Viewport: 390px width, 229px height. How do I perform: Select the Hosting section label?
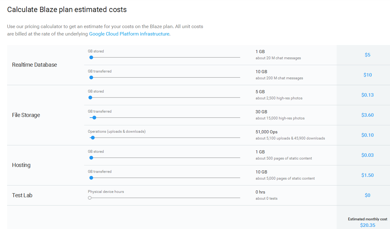click(x=21, y=165)
